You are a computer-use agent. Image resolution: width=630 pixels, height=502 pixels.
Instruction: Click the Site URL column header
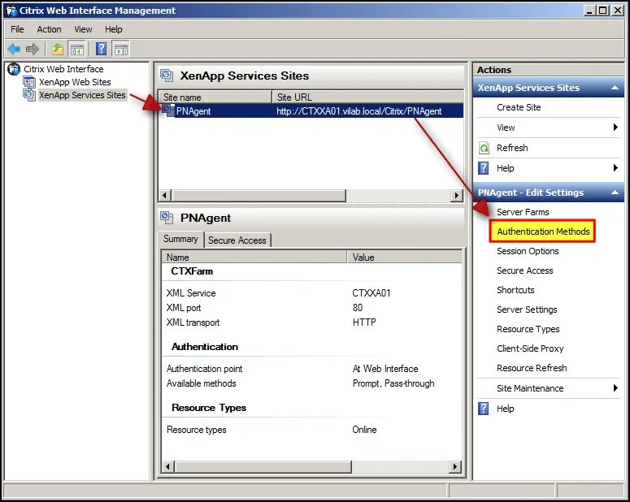pos(367,97)
